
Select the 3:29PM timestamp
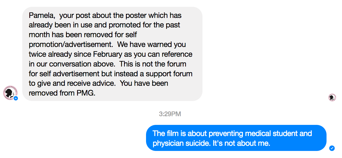(x=170, y=114)
